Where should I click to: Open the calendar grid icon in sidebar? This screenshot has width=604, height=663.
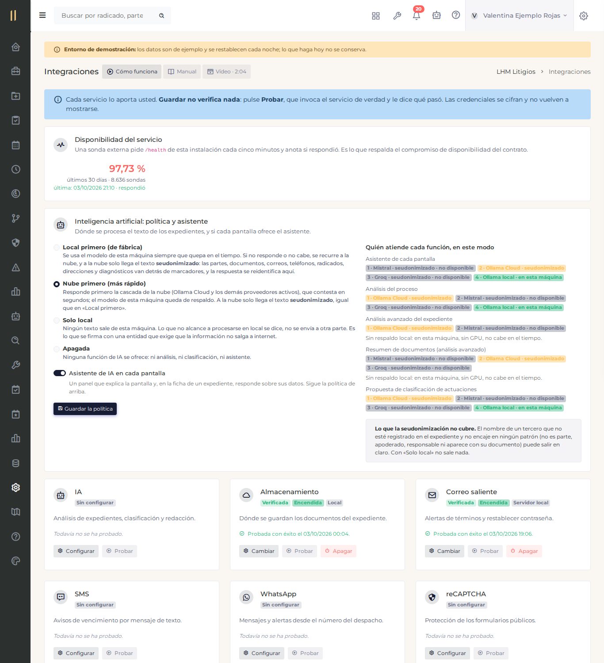(x=15, y=145)
